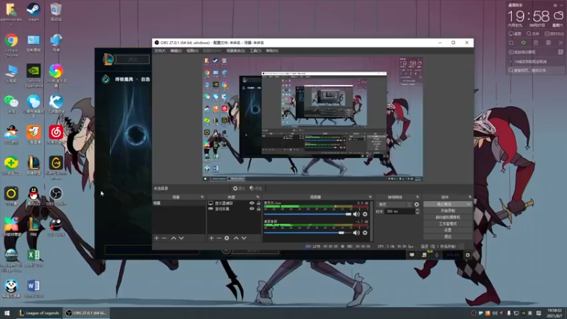567x319 pixels.
Task: Remove the selected source with minus icon
Action: (219, 238)
